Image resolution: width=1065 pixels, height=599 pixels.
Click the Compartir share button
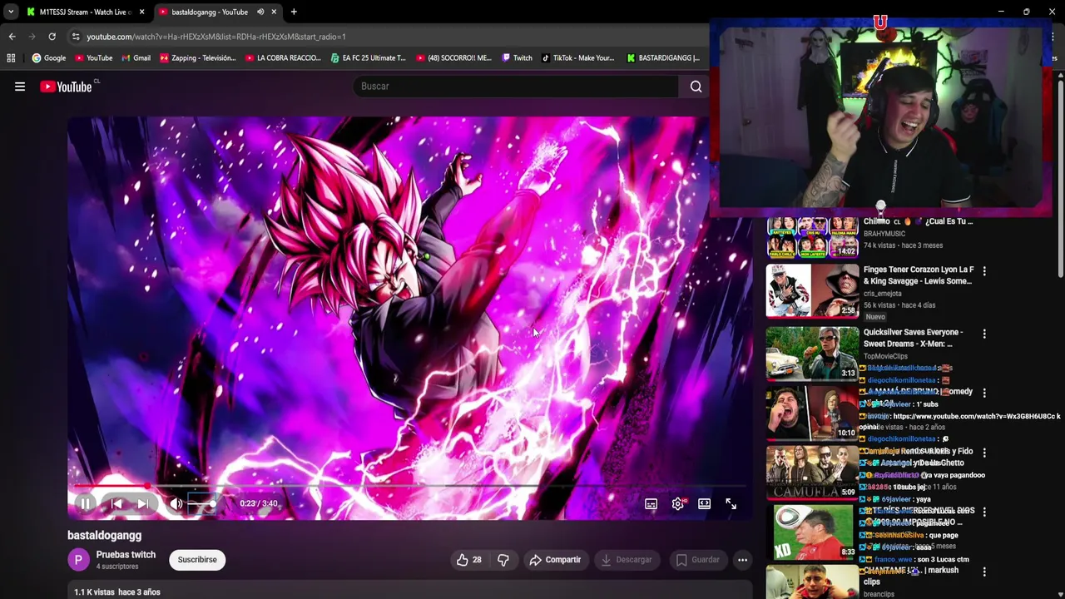[555, 560]
